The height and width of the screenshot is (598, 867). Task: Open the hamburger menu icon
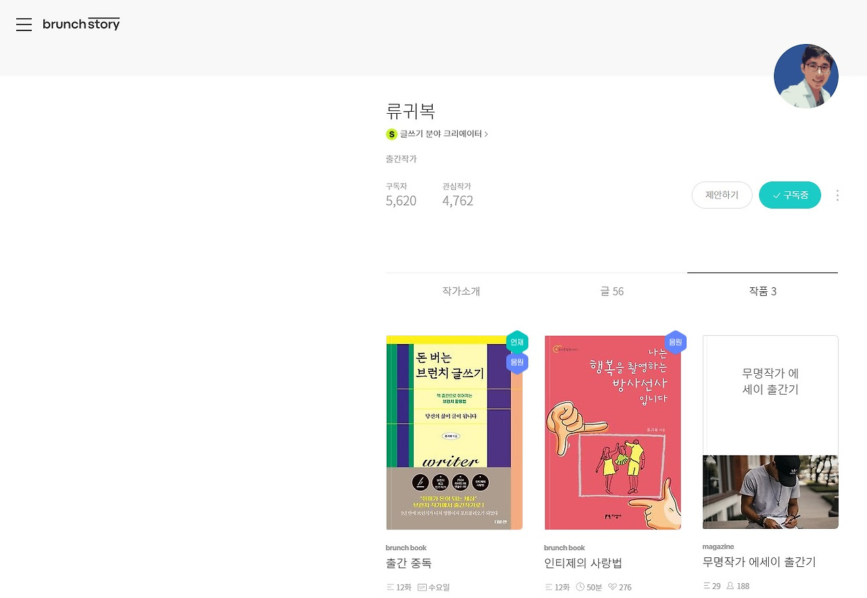24,24
